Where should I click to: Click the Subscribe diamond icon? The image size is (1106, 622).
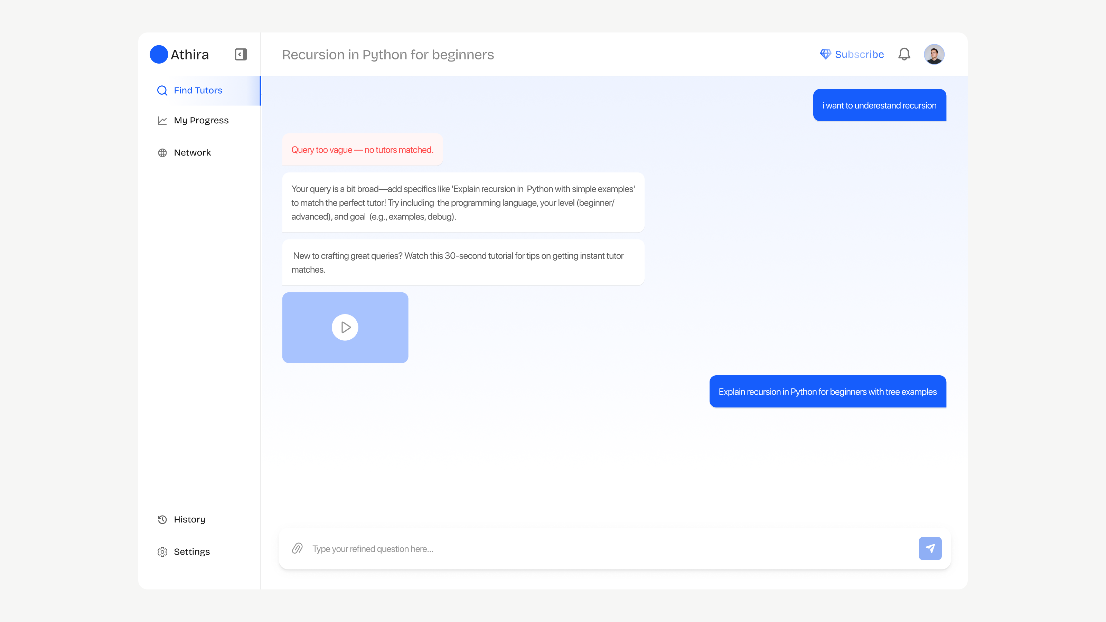coord(825,54)
